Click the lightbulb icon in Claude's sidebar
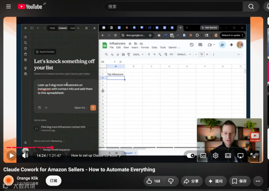 pyautogui.click(x=25, y=68)
